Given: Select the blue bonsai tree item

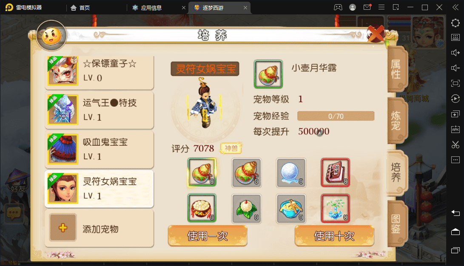Looking at the screenshot, I should pyautogui.click(x=336, y=209).
